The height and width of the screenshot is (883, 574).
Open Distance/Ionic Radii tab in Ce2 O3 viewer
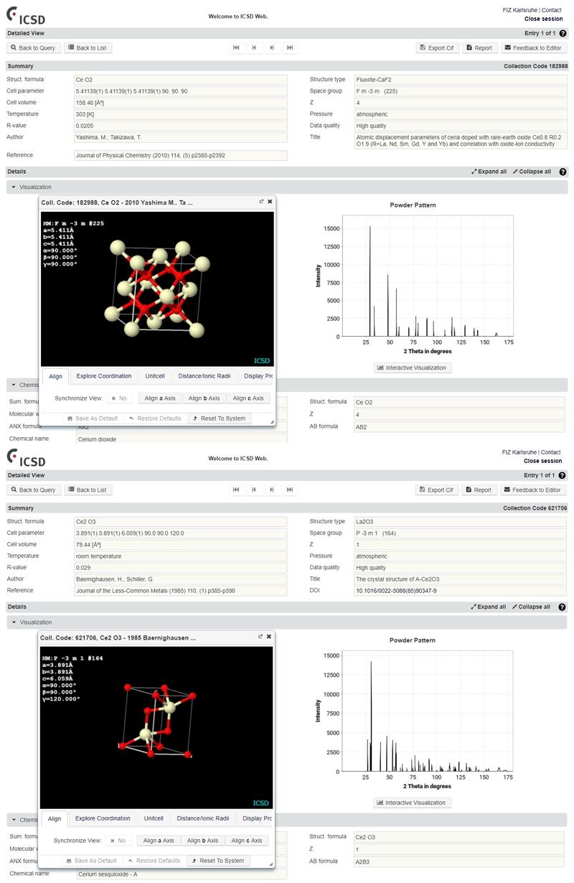click(x=203, y=818)
